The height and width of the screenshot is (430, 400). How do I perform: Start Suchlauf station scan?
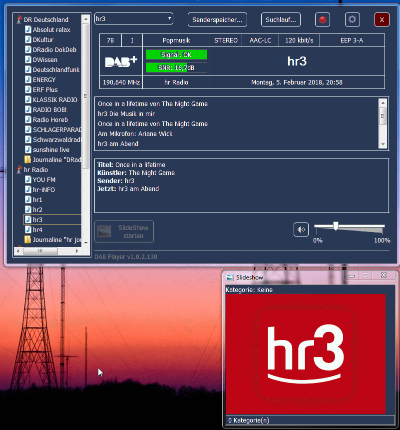click(281, 19)
